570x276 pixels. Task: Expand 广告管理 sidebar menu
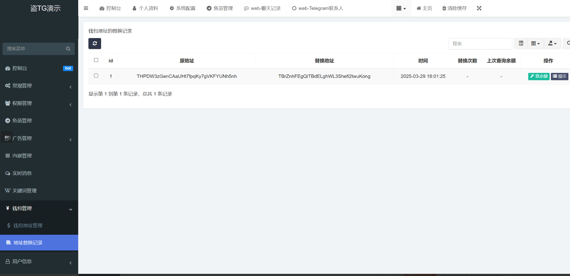(39, 138)
